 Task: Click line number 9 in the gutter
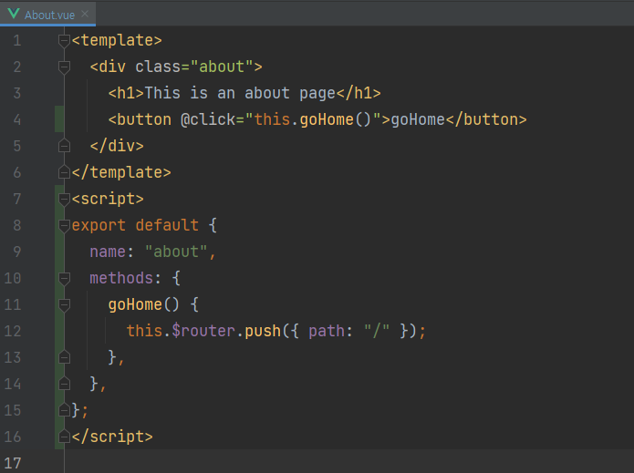(x=17, y=252)
